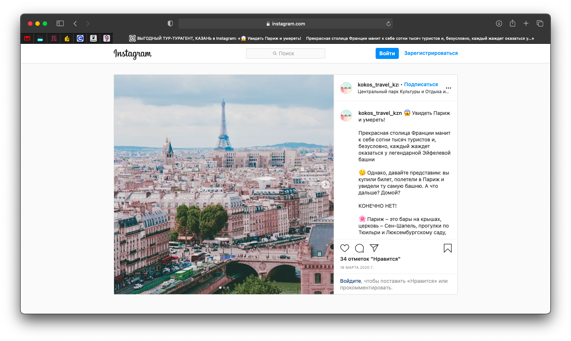Like the post with the heart icon

(x=344, y=248)
